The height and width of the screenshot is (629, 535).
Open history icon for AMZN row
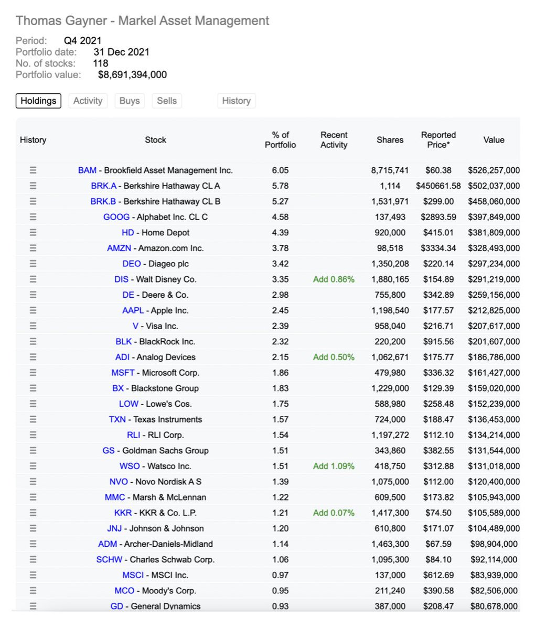(33, 248)
